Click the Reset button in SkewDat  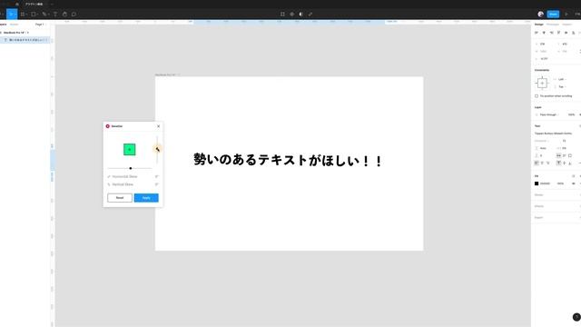click(x=120, y=198)
